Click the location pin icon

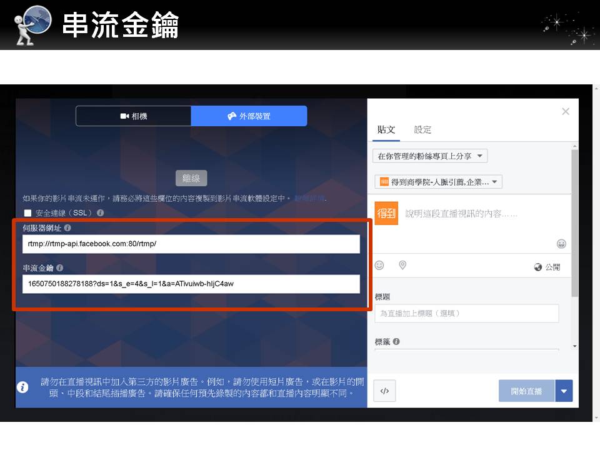pos(402,265)
